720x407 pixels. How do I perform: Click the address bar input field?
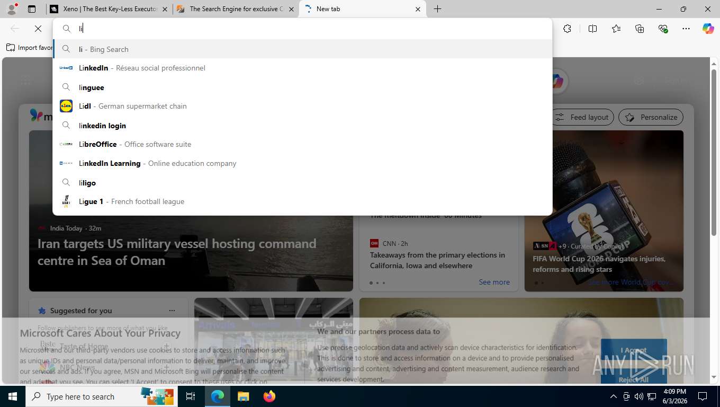point(302,29)
